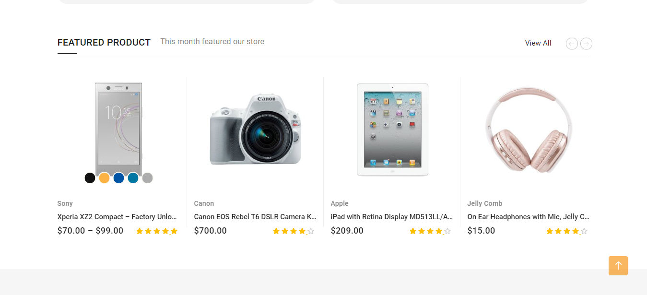The width and height of the screenshot is (647, 295).
Task: Click the next arrow in Featured Product carousel
Action: pos(586,44)
